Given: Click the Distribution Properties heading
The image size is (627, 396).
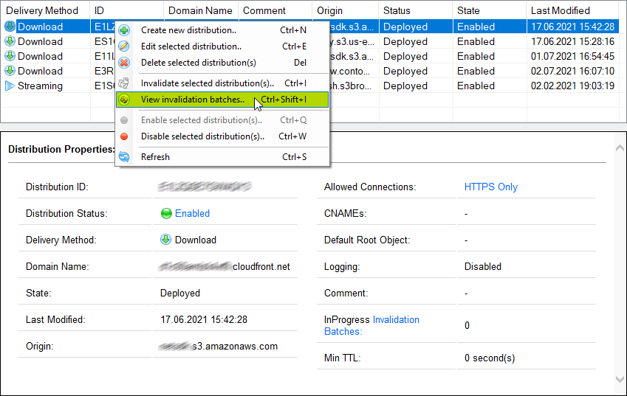Looking at the screenshot, I should pos(61,149).
